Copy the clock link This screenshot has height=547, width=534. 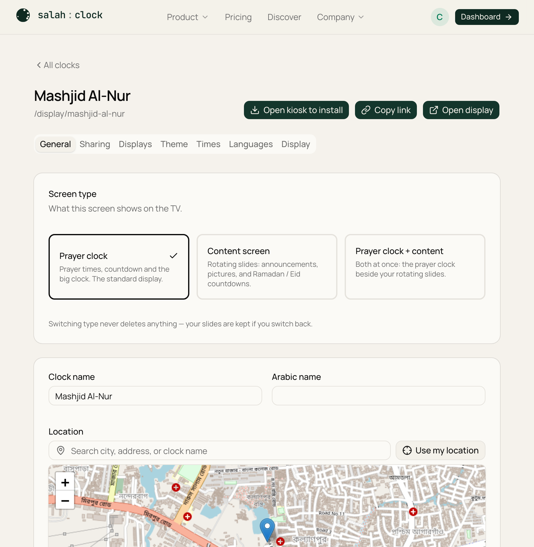(x=386, y=110)
